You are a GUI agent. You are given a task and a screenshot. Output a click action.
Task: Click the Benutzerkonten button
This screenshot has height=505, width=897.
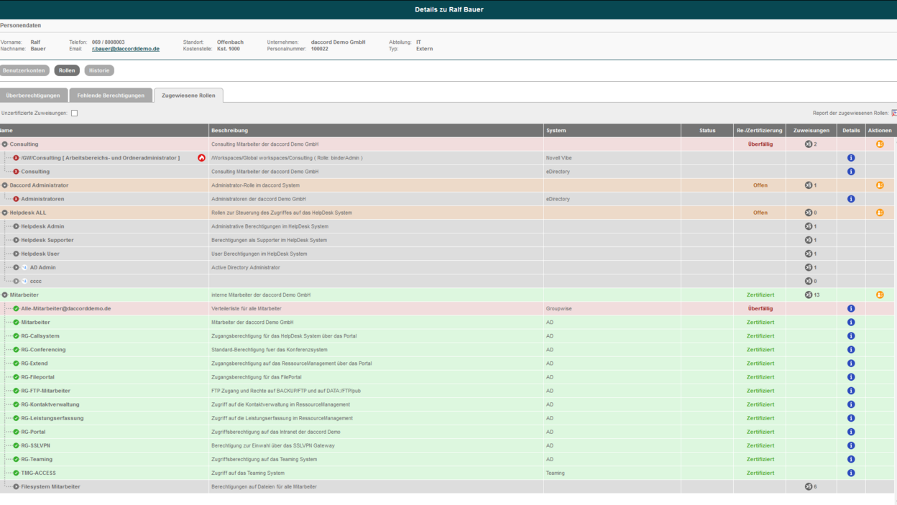(x=24, y=70)
